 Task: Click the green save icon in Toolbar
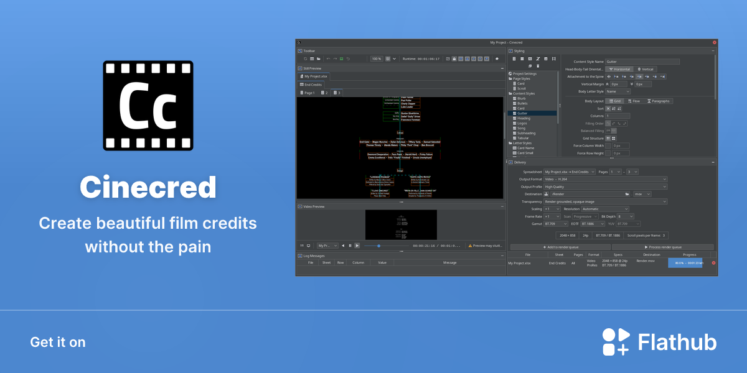(x=341, y=58)
